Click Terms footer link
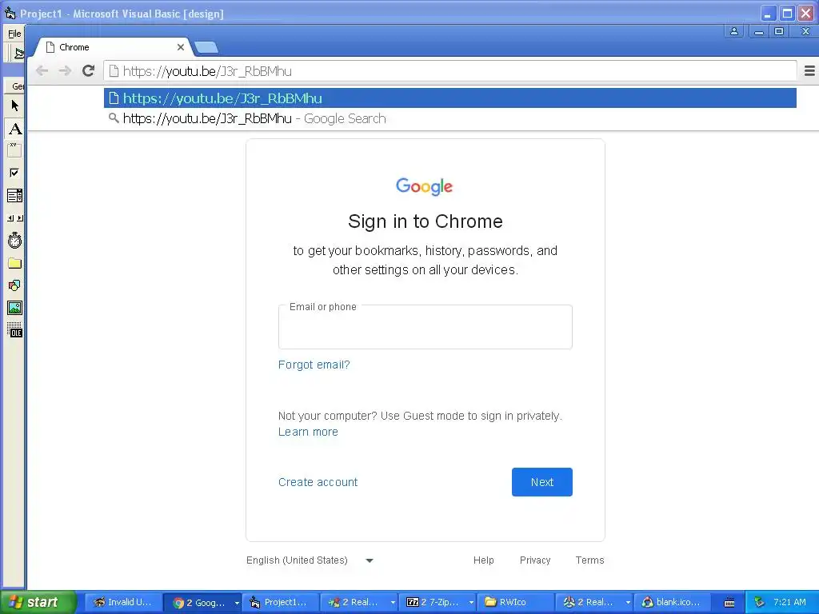Image resolution: width=819 pixels, height=614 pixels. click(589, 560)
